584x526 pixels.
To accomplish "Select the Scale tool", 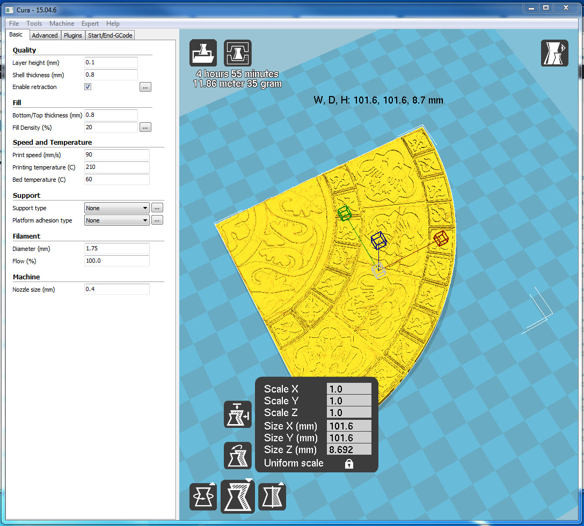I will (238, 497).
